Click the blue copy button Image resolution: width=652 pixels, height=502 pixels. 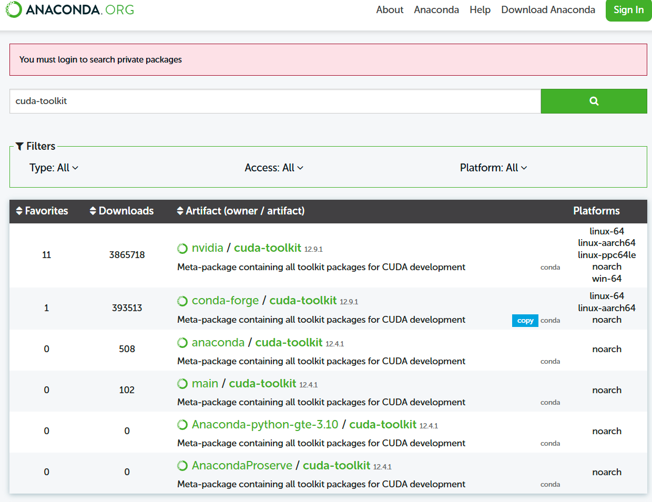click(525, 321)
